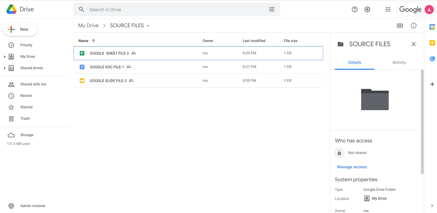This screenshot has height=213, width=437.
Task: Click the Google Docs icon beside FILE-1
Action: click(x=82, y=67)
